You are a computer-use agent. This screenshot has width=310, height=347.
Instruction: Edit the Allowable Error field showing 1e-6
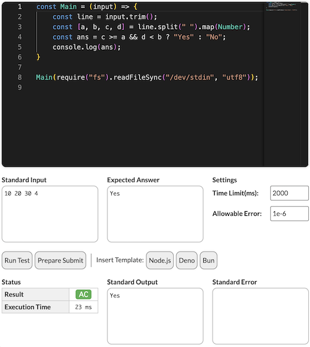click(289, 213)
